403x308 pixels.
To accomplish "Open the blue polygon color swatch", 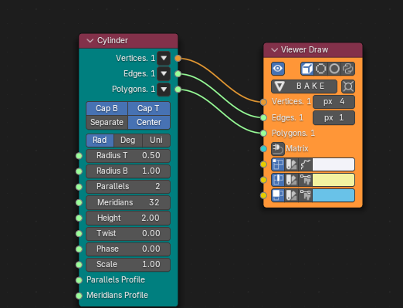I will pyautogui.click(x=334, y=195).
